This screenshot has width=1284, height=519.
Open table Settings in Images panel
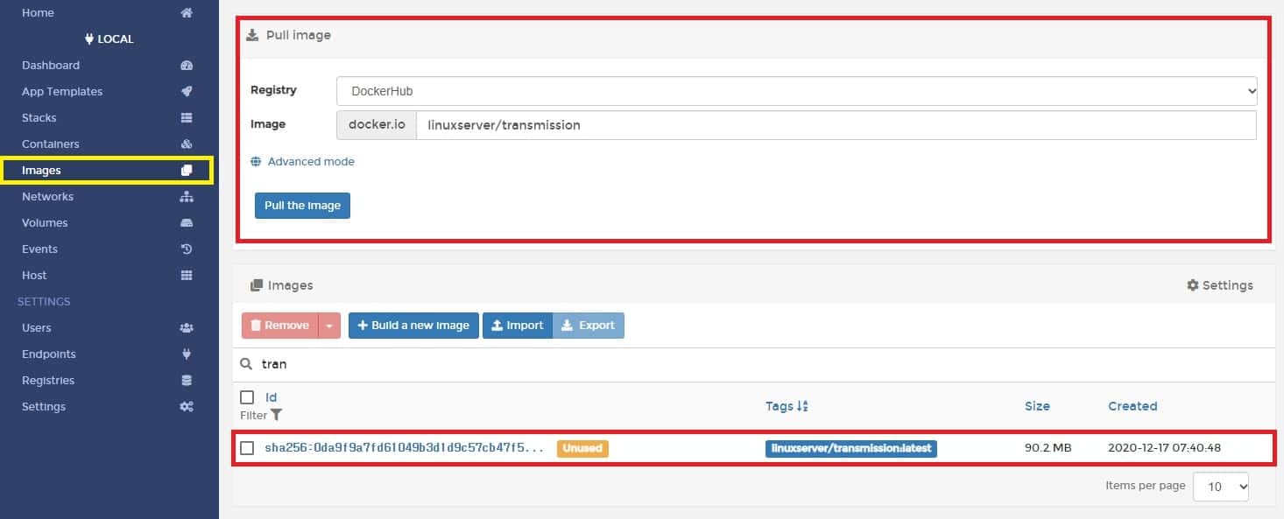[1220, 285]
